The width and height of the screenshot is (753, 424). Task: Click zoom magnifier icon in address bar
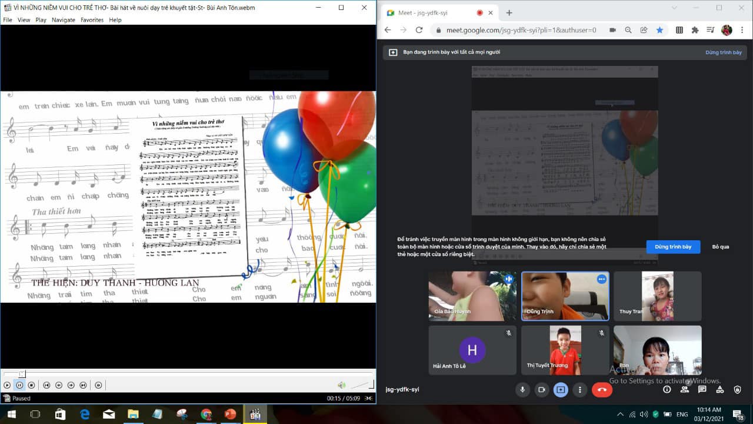pyautogui.click(x=628, y=30)
